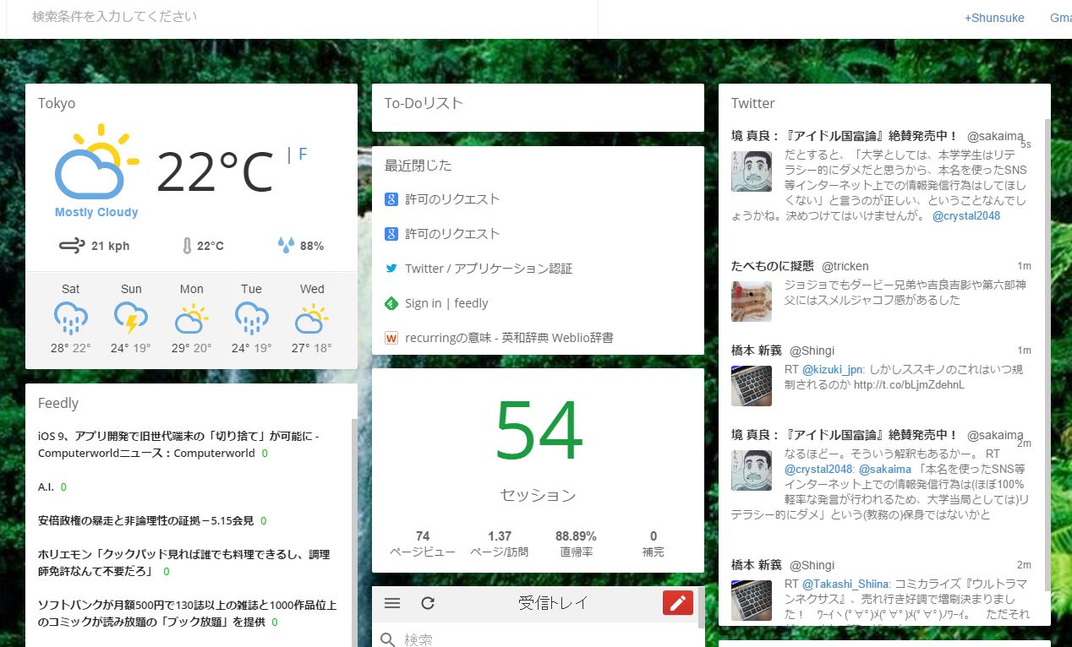Click the Feedly widget scrollbar

point(354,532)
